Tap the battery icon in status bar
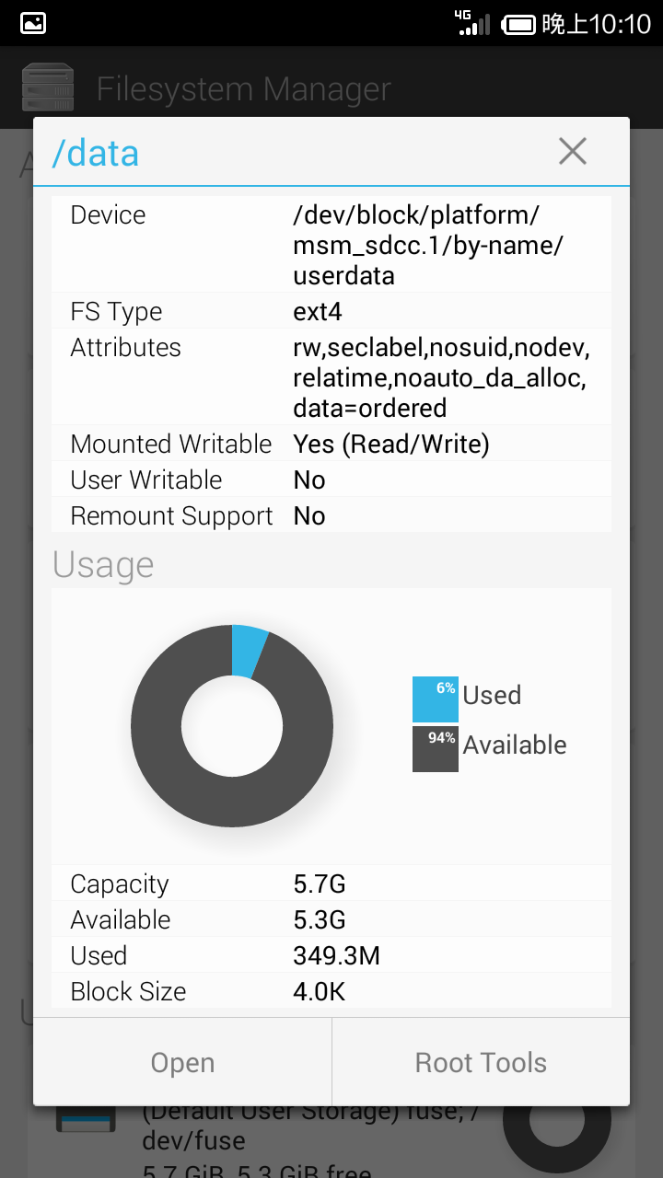Screen dimensions: 663x1178 pos(518,24)
